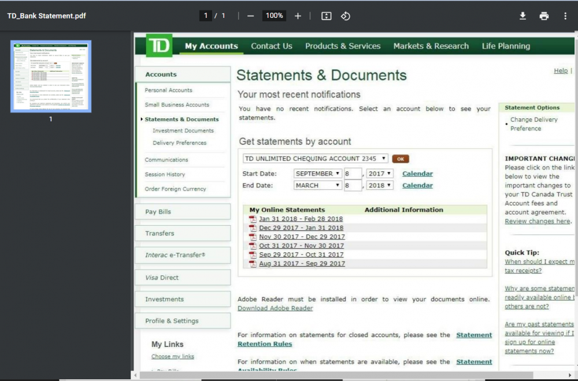Select the page 1 thumbnail
The height and width of the screenshot is (381, 578).
51,76
